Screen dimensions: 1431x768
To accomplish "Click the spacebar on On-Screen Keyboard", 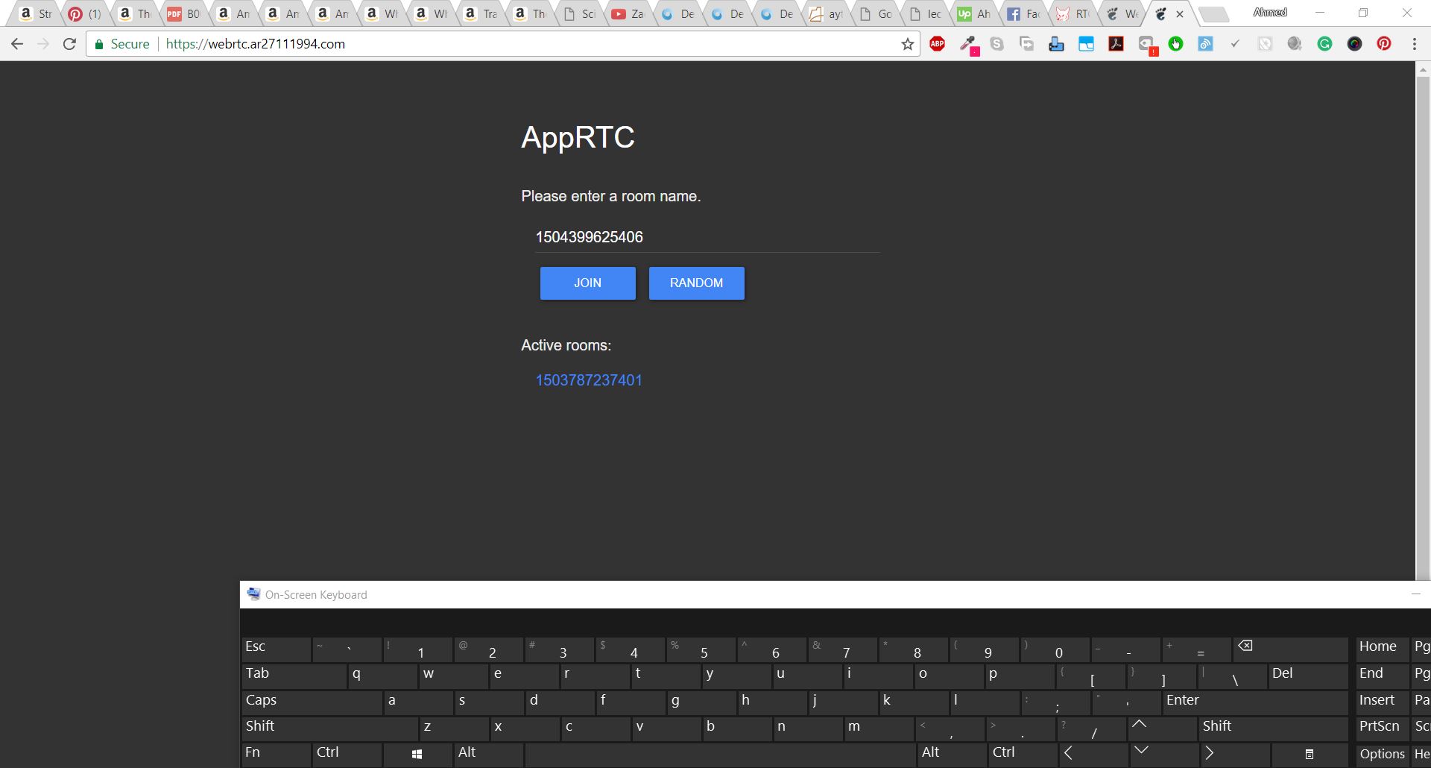I will coord(720,754).
